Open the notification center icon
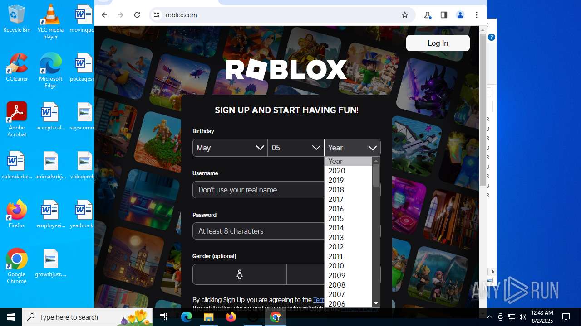The height and width of the screenshot is (326, 581). coord(566,317)
